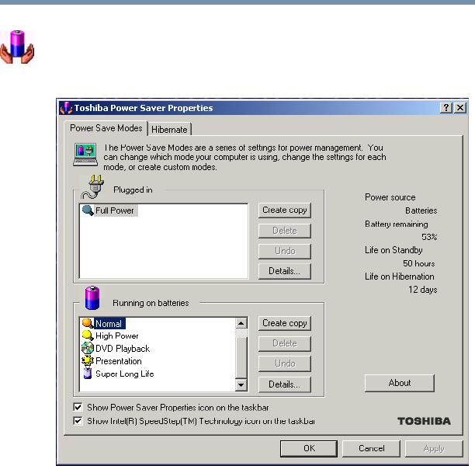
Task: Select the Power Save Modes tab
Action: (106, 128)
